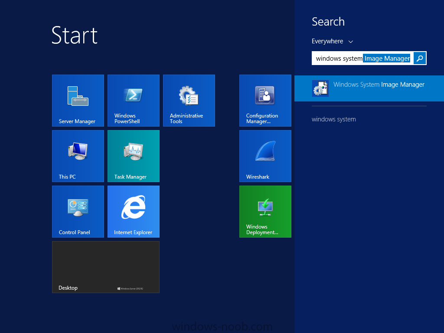Screen dimensions: 444x333
Task: Open the Server Manager tile
Action: pos(78,101)
